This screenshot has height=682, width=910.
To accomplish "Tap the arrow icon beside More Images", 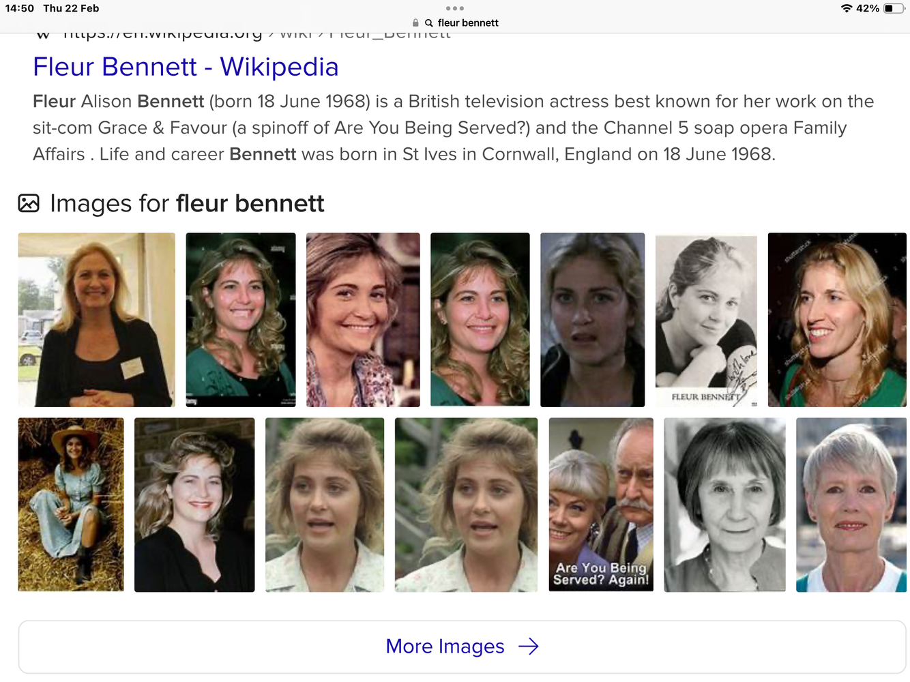I will [529, 647].
